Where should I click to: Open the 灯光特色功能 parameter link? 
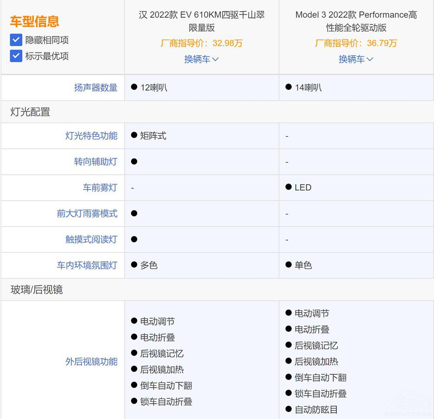91,136
